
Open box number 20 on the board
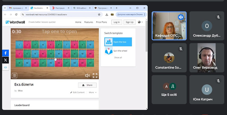(x=90, y=53)
